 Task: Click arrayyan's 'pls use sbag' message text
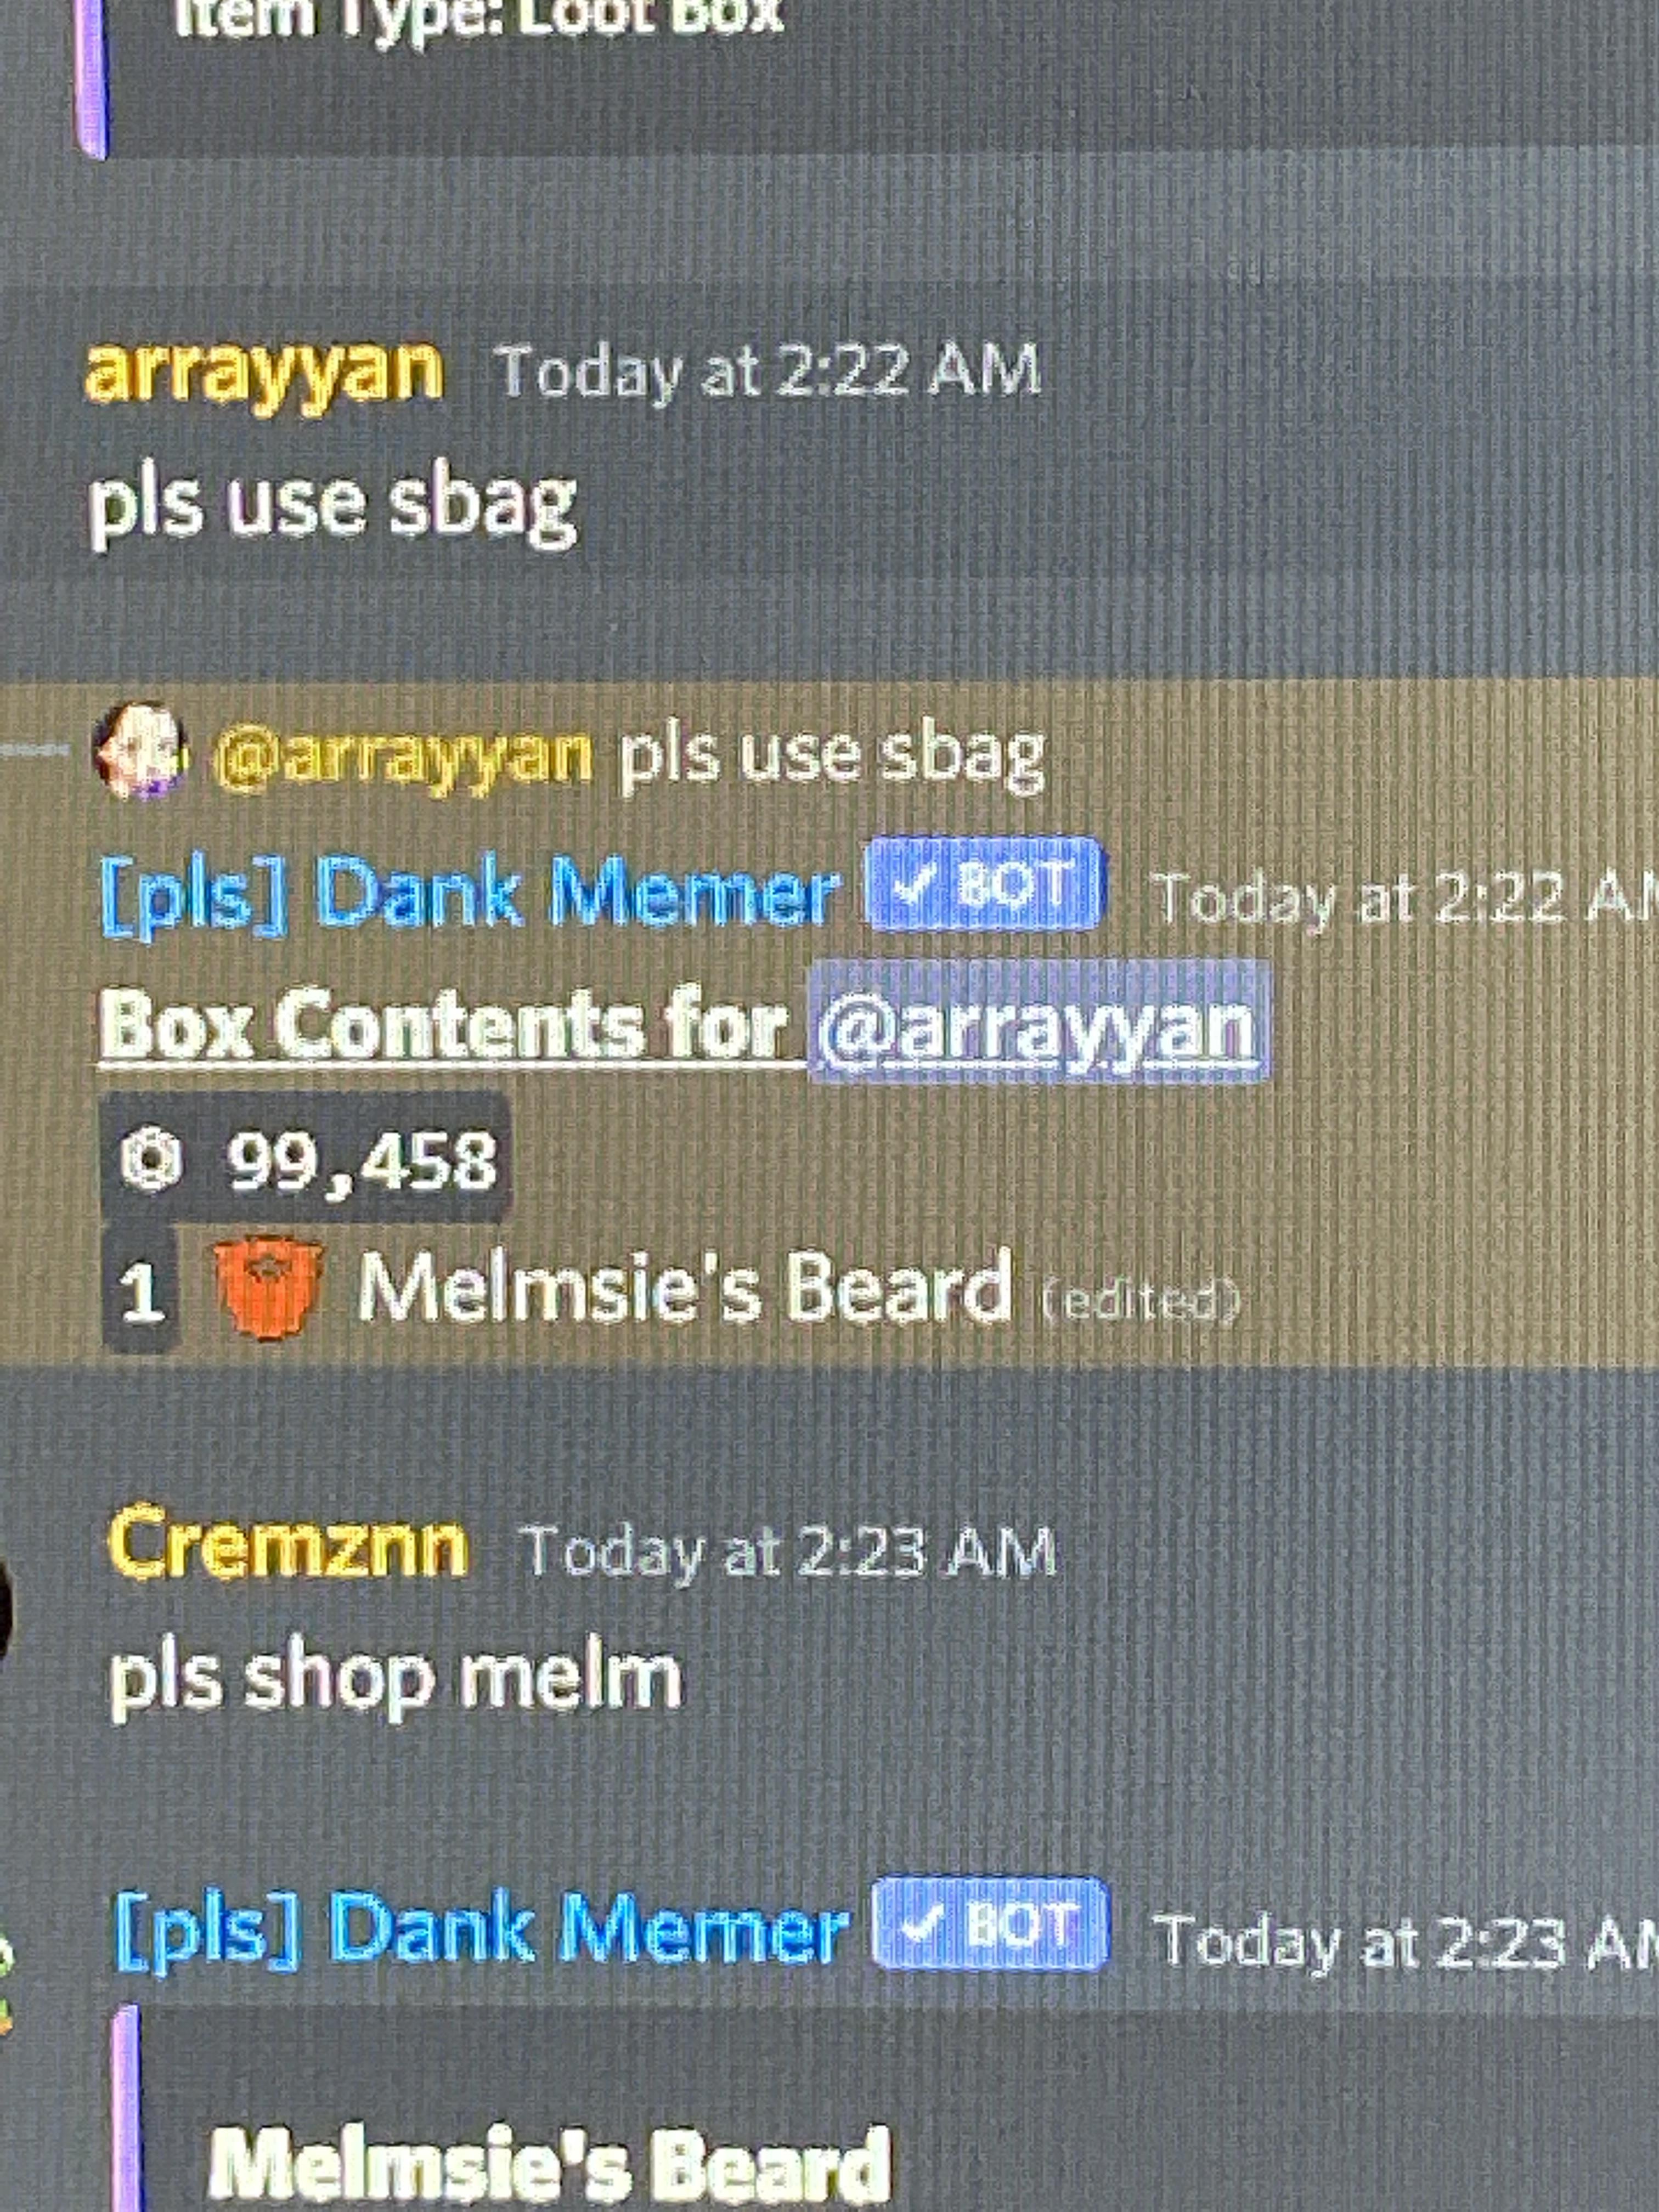(x=333, y=506)
